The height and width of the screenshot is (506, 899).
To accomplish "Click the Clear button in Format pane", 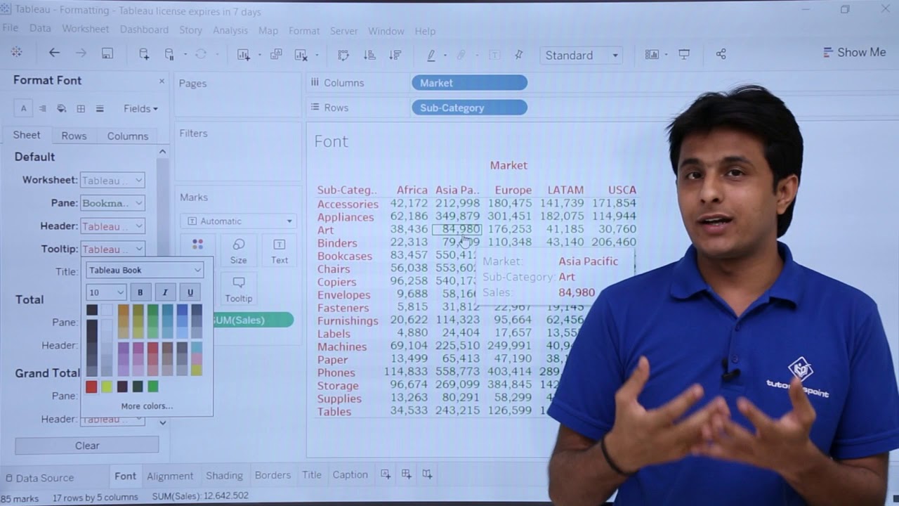I will coord(87,445).
